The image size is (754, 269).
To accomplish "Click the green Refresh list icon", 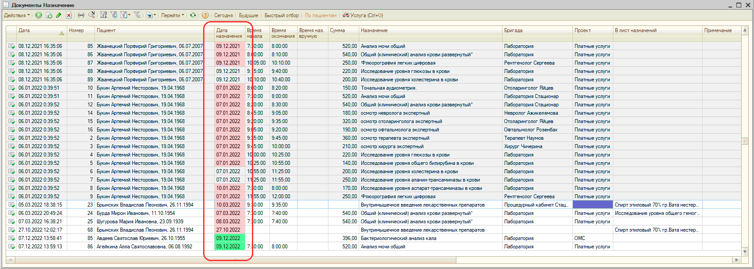I will (x=193, y=15).
